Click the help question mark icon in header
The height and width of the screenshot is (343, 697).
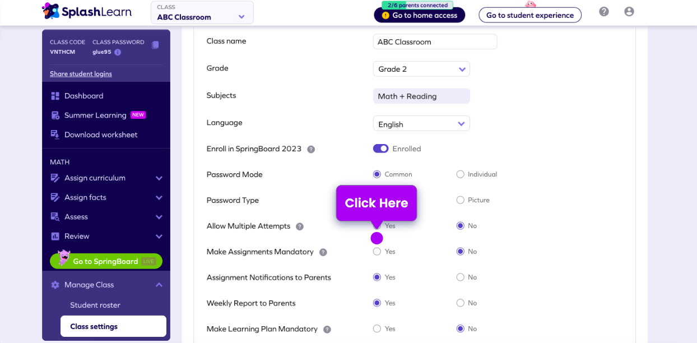[603, 12]
